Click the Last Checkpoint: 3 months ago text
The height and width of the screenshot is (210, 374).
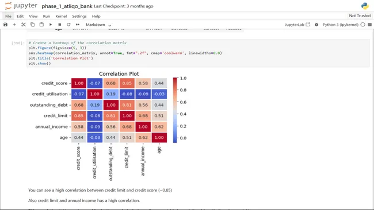coord(124,6)
